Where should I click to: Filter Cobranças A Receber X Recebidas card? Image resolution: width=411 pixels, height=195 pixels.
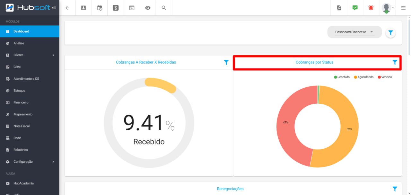[226, 62]
